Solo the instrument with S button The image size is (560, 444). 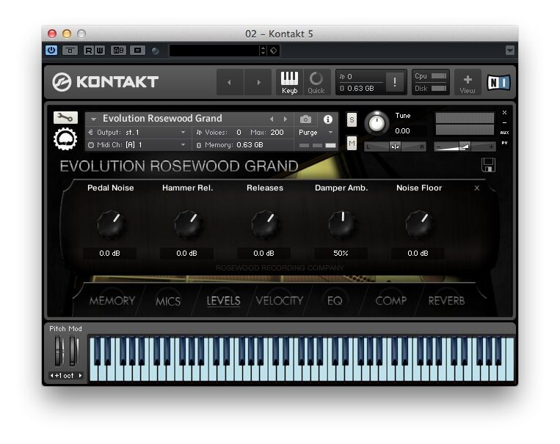point(352,119)
